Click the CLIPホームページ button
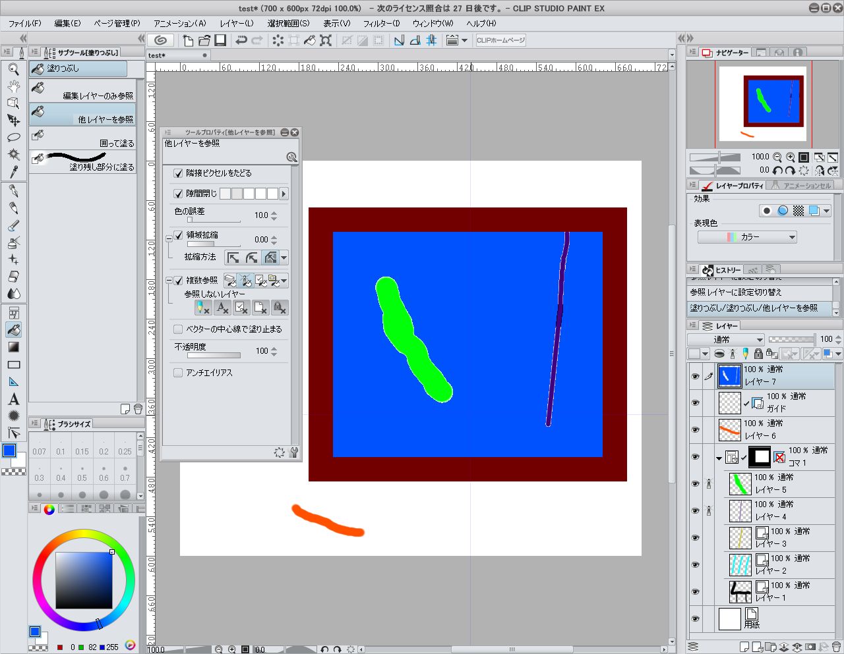The image size is (844, 654). point(501,40)
